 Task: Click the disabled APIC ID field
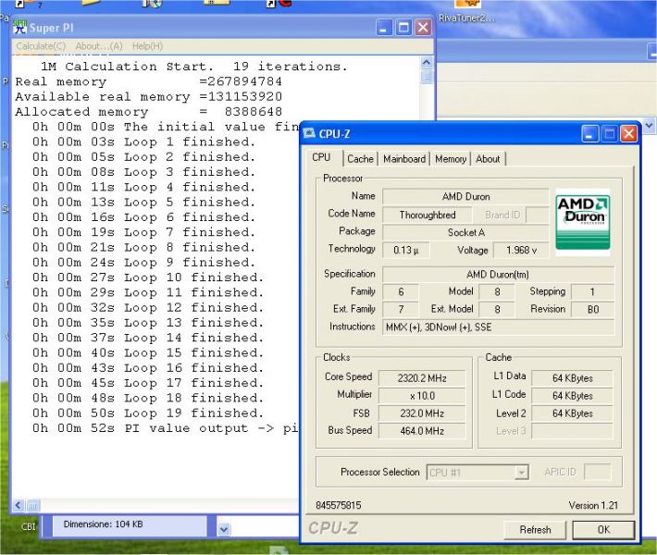point(597,472)
